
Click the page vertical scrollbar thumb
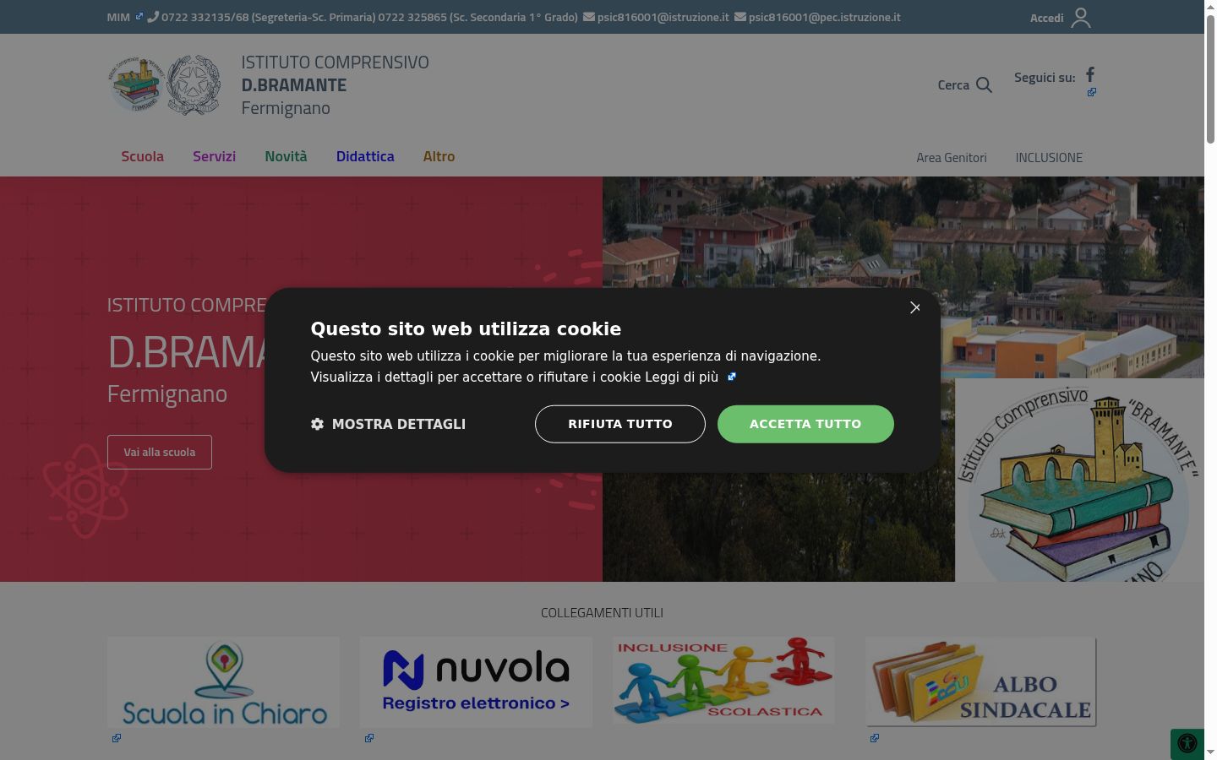point(1210,80)
